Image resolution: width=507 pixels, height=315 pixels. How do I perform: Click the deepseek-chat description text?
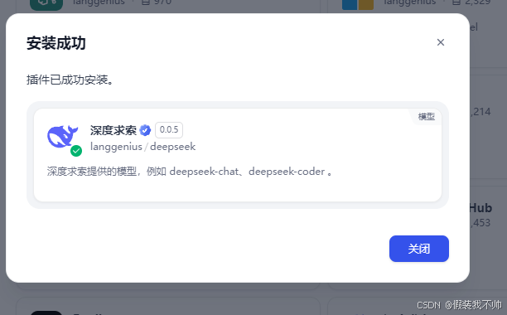coord(189,172)
